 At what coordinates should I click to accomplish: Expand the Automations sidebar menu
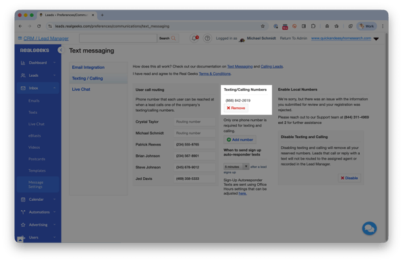38,212
